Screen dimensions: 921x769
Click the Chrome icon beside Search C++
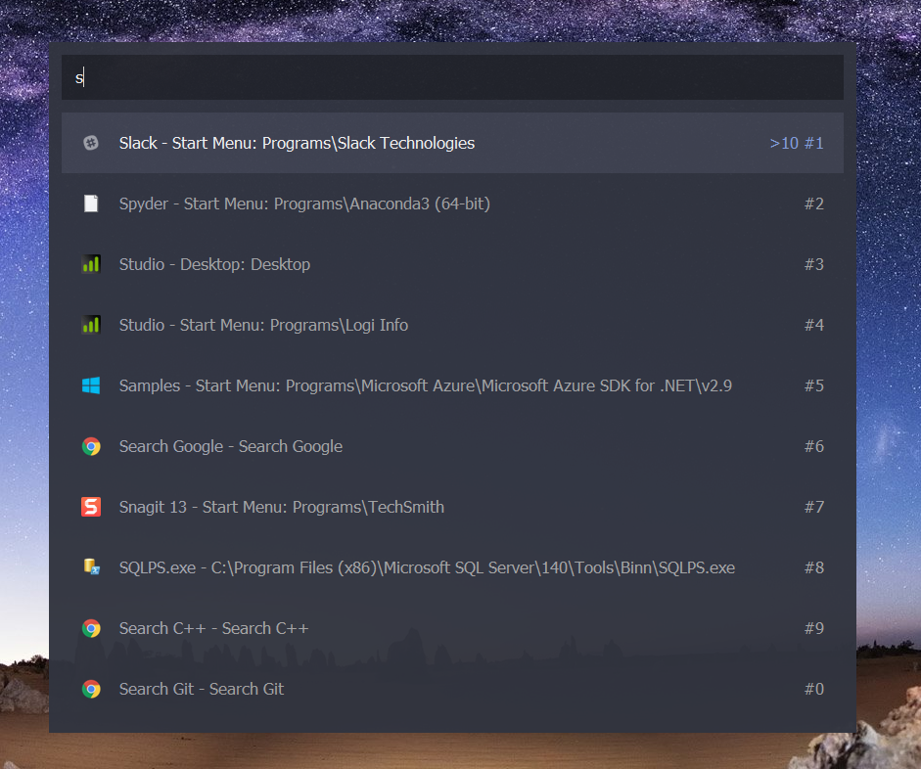pyautogui.click(x=91, y=628)
